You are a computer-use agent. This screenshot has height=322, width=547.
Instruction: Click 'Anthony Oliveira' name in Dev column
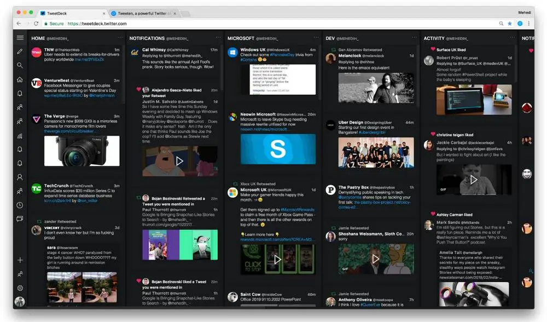point(355,300)
